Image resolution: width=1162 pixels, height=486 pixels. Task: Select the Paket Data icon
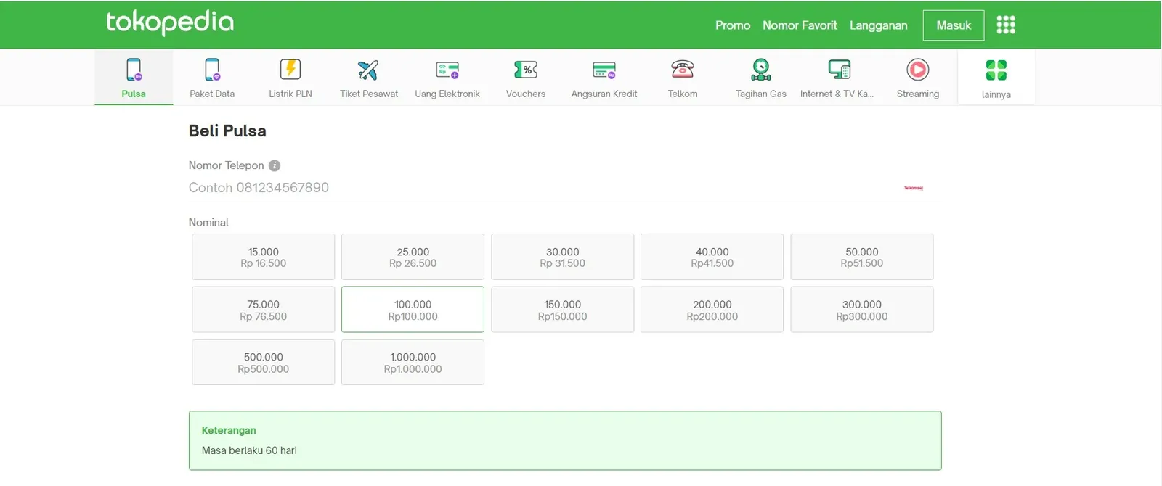tap(212, 70)
